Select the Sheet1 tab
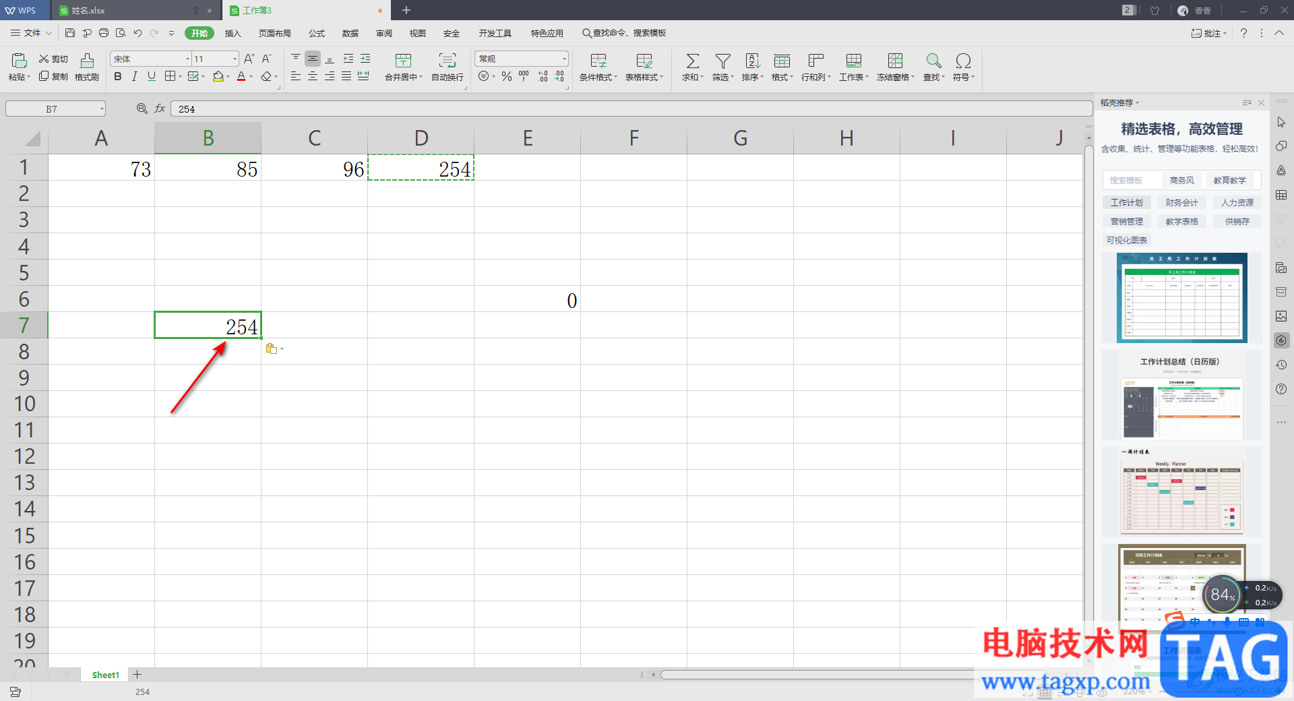Image resolution: width=1294 pixels, height=701 pixels. [105, 675]
